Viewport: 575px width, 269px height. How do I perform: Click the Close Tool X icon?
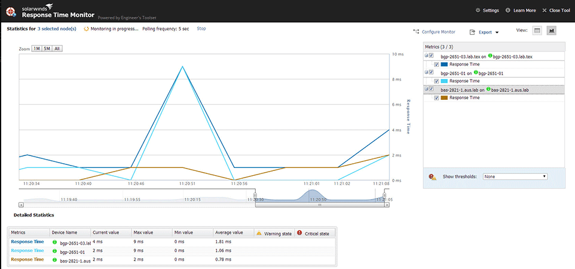(544, 10)
